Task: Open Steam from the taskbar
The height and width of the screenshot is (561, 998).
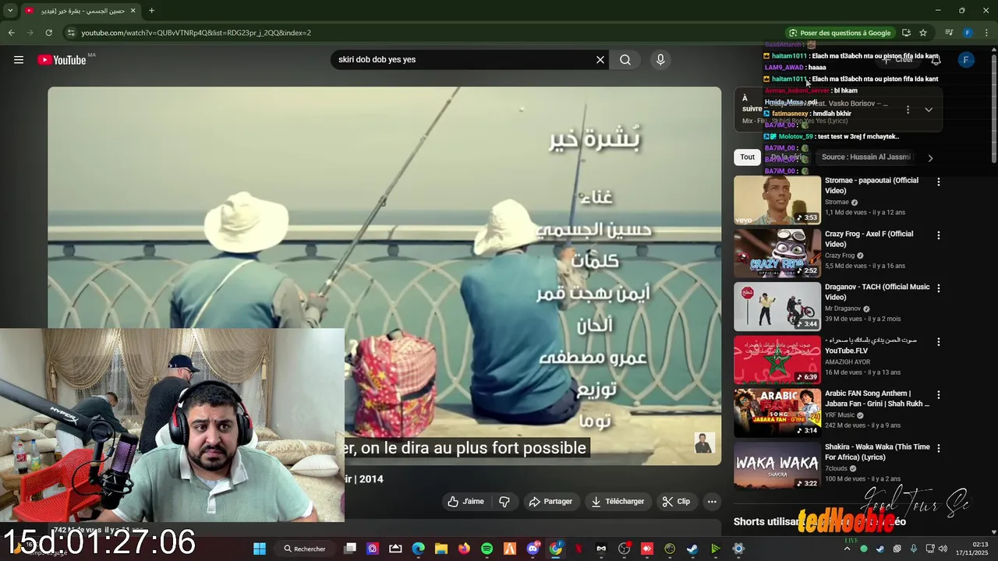Action: point(692,549)
